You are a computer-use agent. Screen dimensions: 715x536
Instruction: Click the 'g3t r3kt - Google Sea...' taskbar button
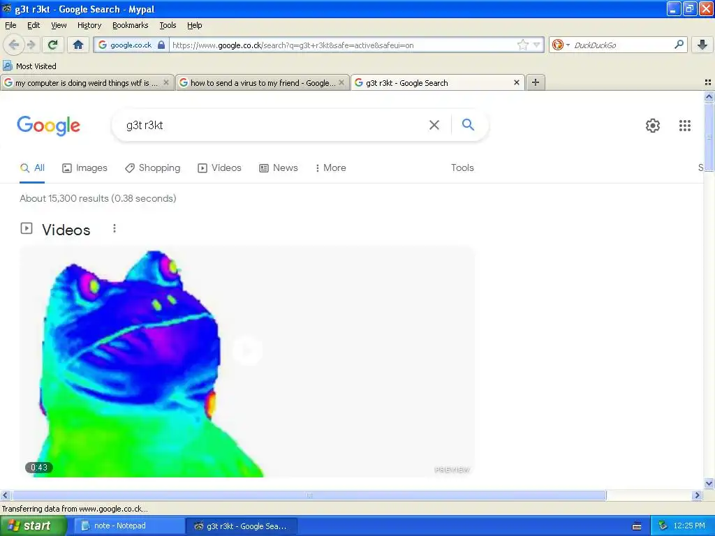click(242, 526)
